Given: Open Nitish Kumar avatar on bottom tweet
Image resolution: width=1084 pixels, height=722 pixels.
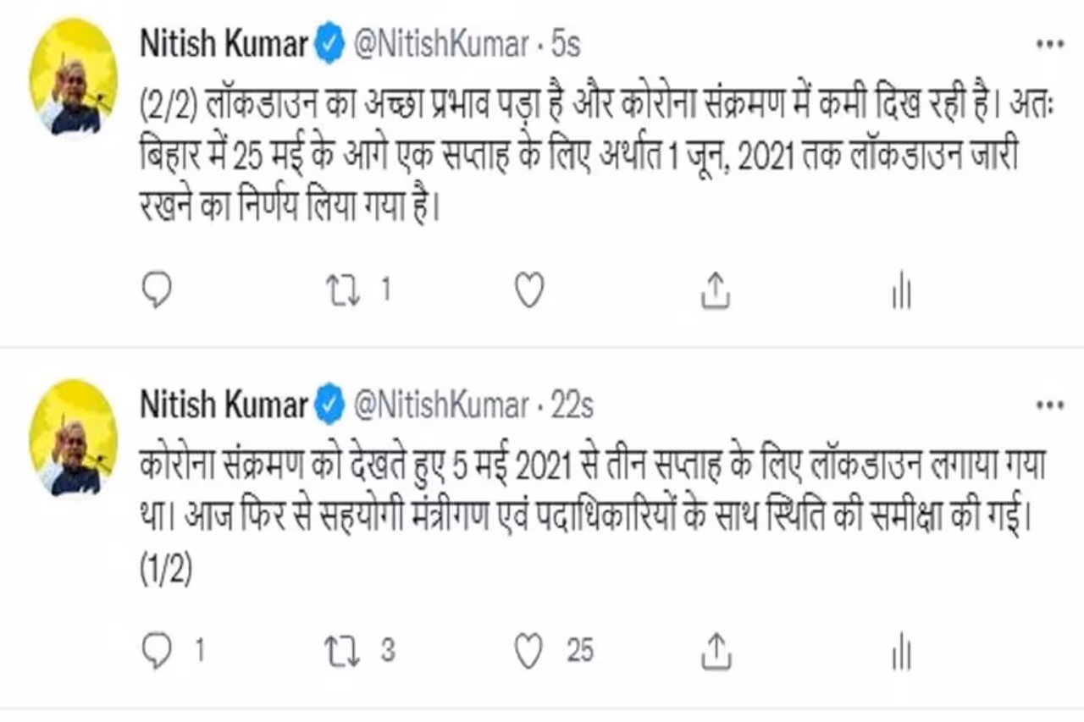Looking at the screenshot, I should tap(74, 437).
